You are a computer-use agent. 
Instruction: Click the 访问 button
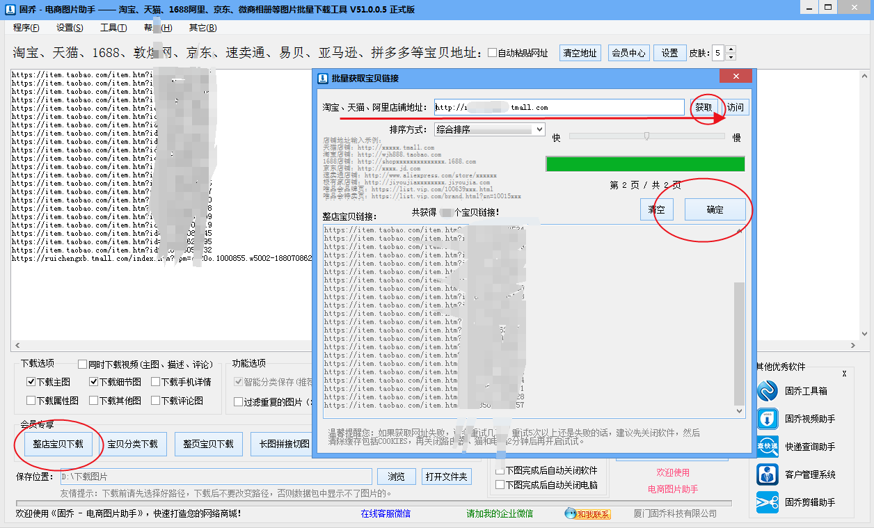(x=735, y=107)
